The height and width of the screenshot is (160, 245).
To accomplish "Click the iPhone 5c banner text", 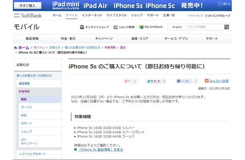I will [160, 6].
